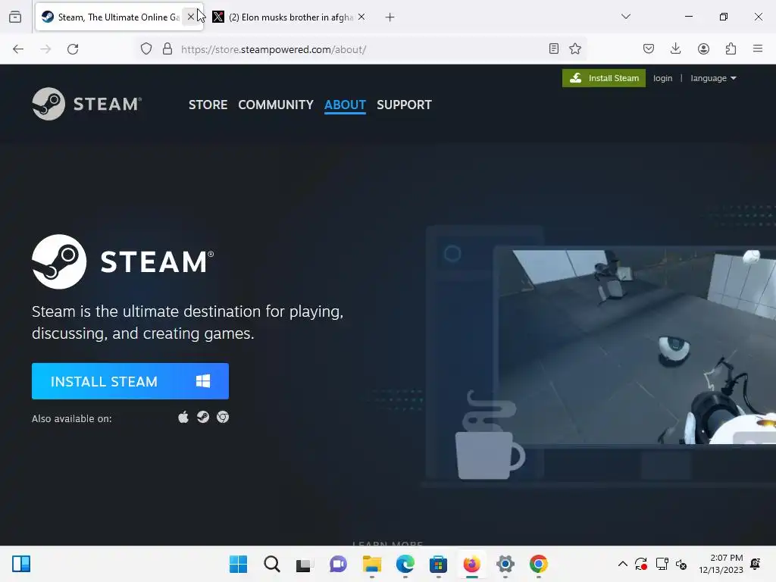Open Settings gear in taskbar
The height and width of the screenshot is (582, 776).
[505, 564]
